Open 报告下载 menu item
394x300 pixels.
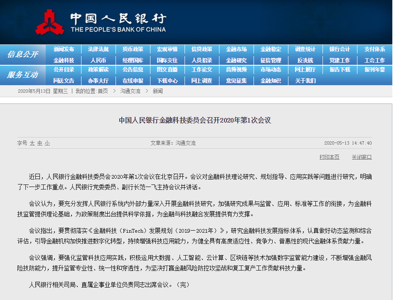tap(340, 69)
